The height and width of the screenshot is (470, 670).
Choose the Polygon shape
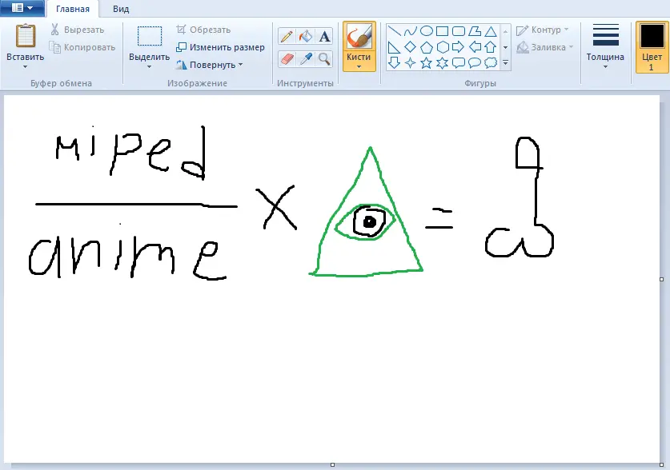(475, 31)
